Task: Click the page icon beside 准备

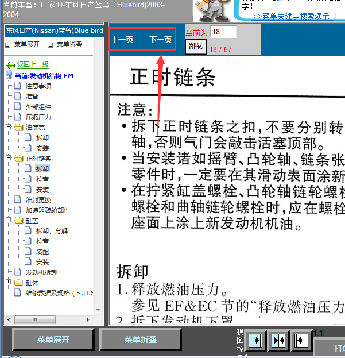Action: point(18,96)
